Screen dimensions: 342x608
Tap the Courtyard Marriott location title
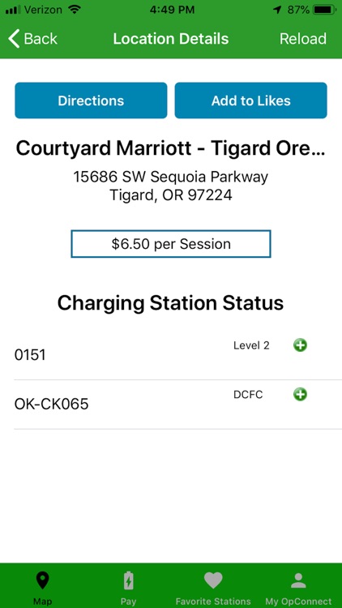click(x=171, y=148)
